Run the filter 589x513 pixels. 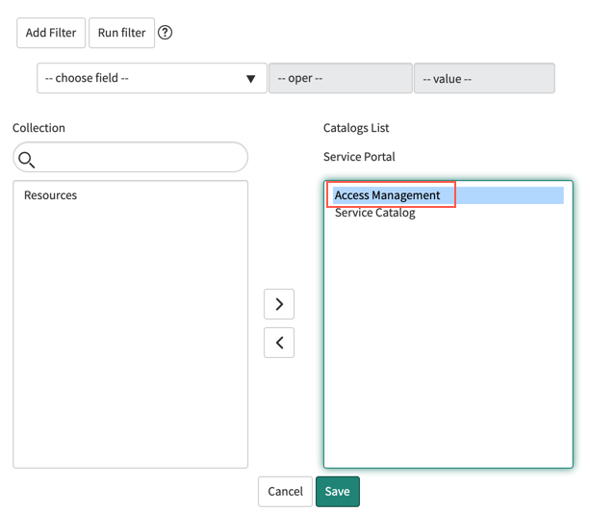(x=121, y=33)
